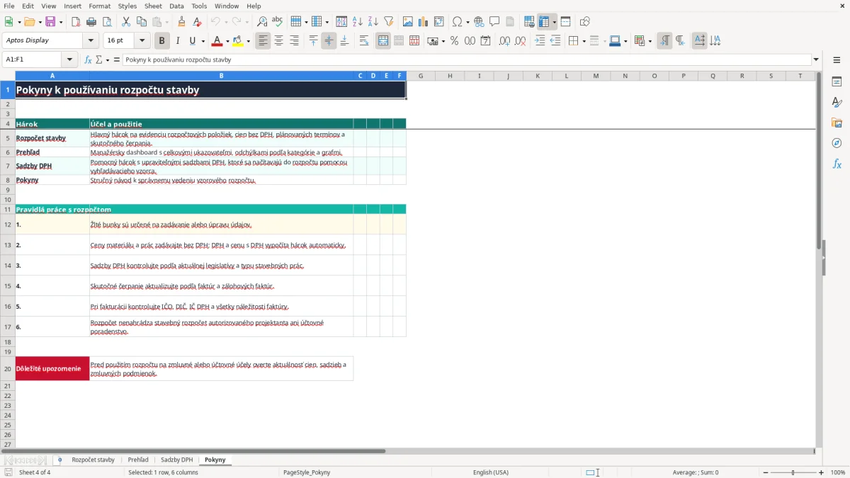This screenshot has height=478, width=850.
Task: Expand the formula bar
Action: click(817, 60)
